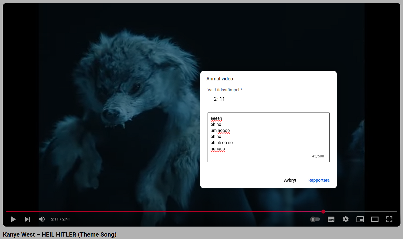
Task: Switch to miniplayer mode
Action: tap(360, 219)
